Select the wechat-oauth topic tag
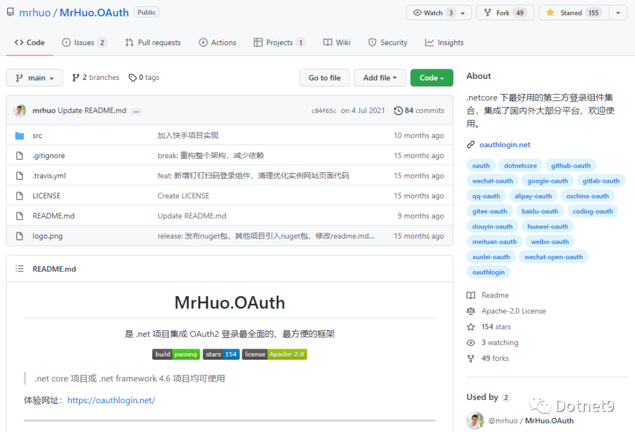This screenshot has height=432, width=635. (x=493, y=181)
